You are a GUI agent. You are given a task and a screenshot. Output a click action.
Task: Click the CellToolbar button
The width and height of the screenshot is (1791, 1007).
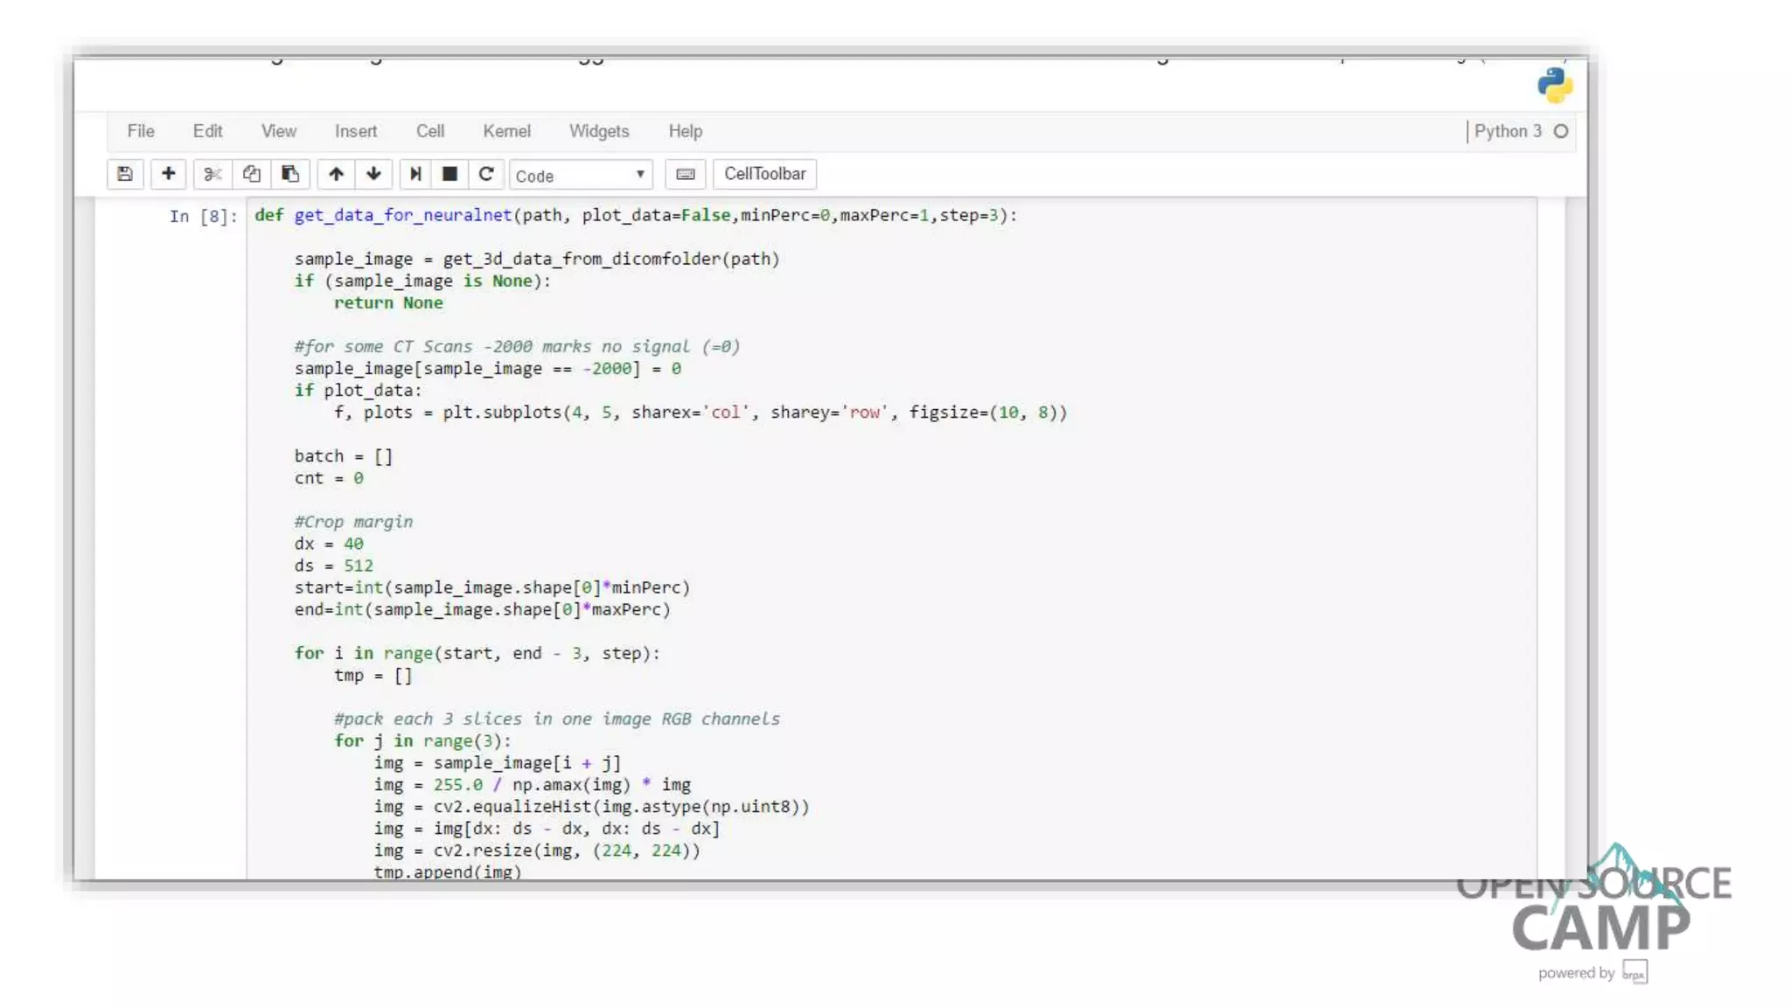coord(764,174)
